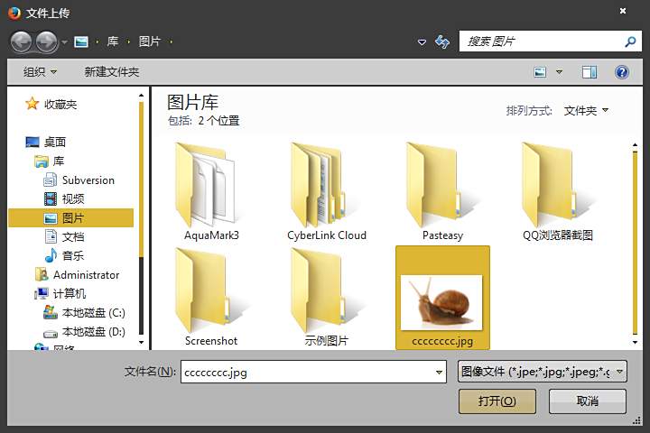The height and width of the screenshot is (433, 650).
Task: Select 图片 in the address breadcrumb
Action: pos(150,41)
